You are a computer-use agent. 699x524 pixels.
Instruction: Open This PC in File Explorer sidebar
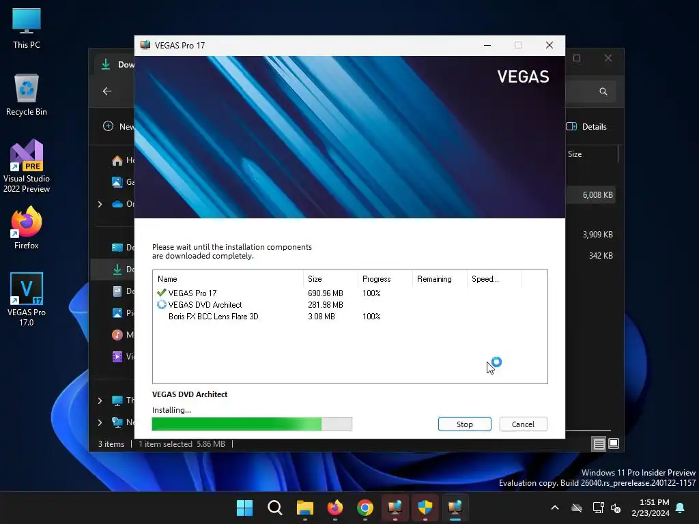123,400
